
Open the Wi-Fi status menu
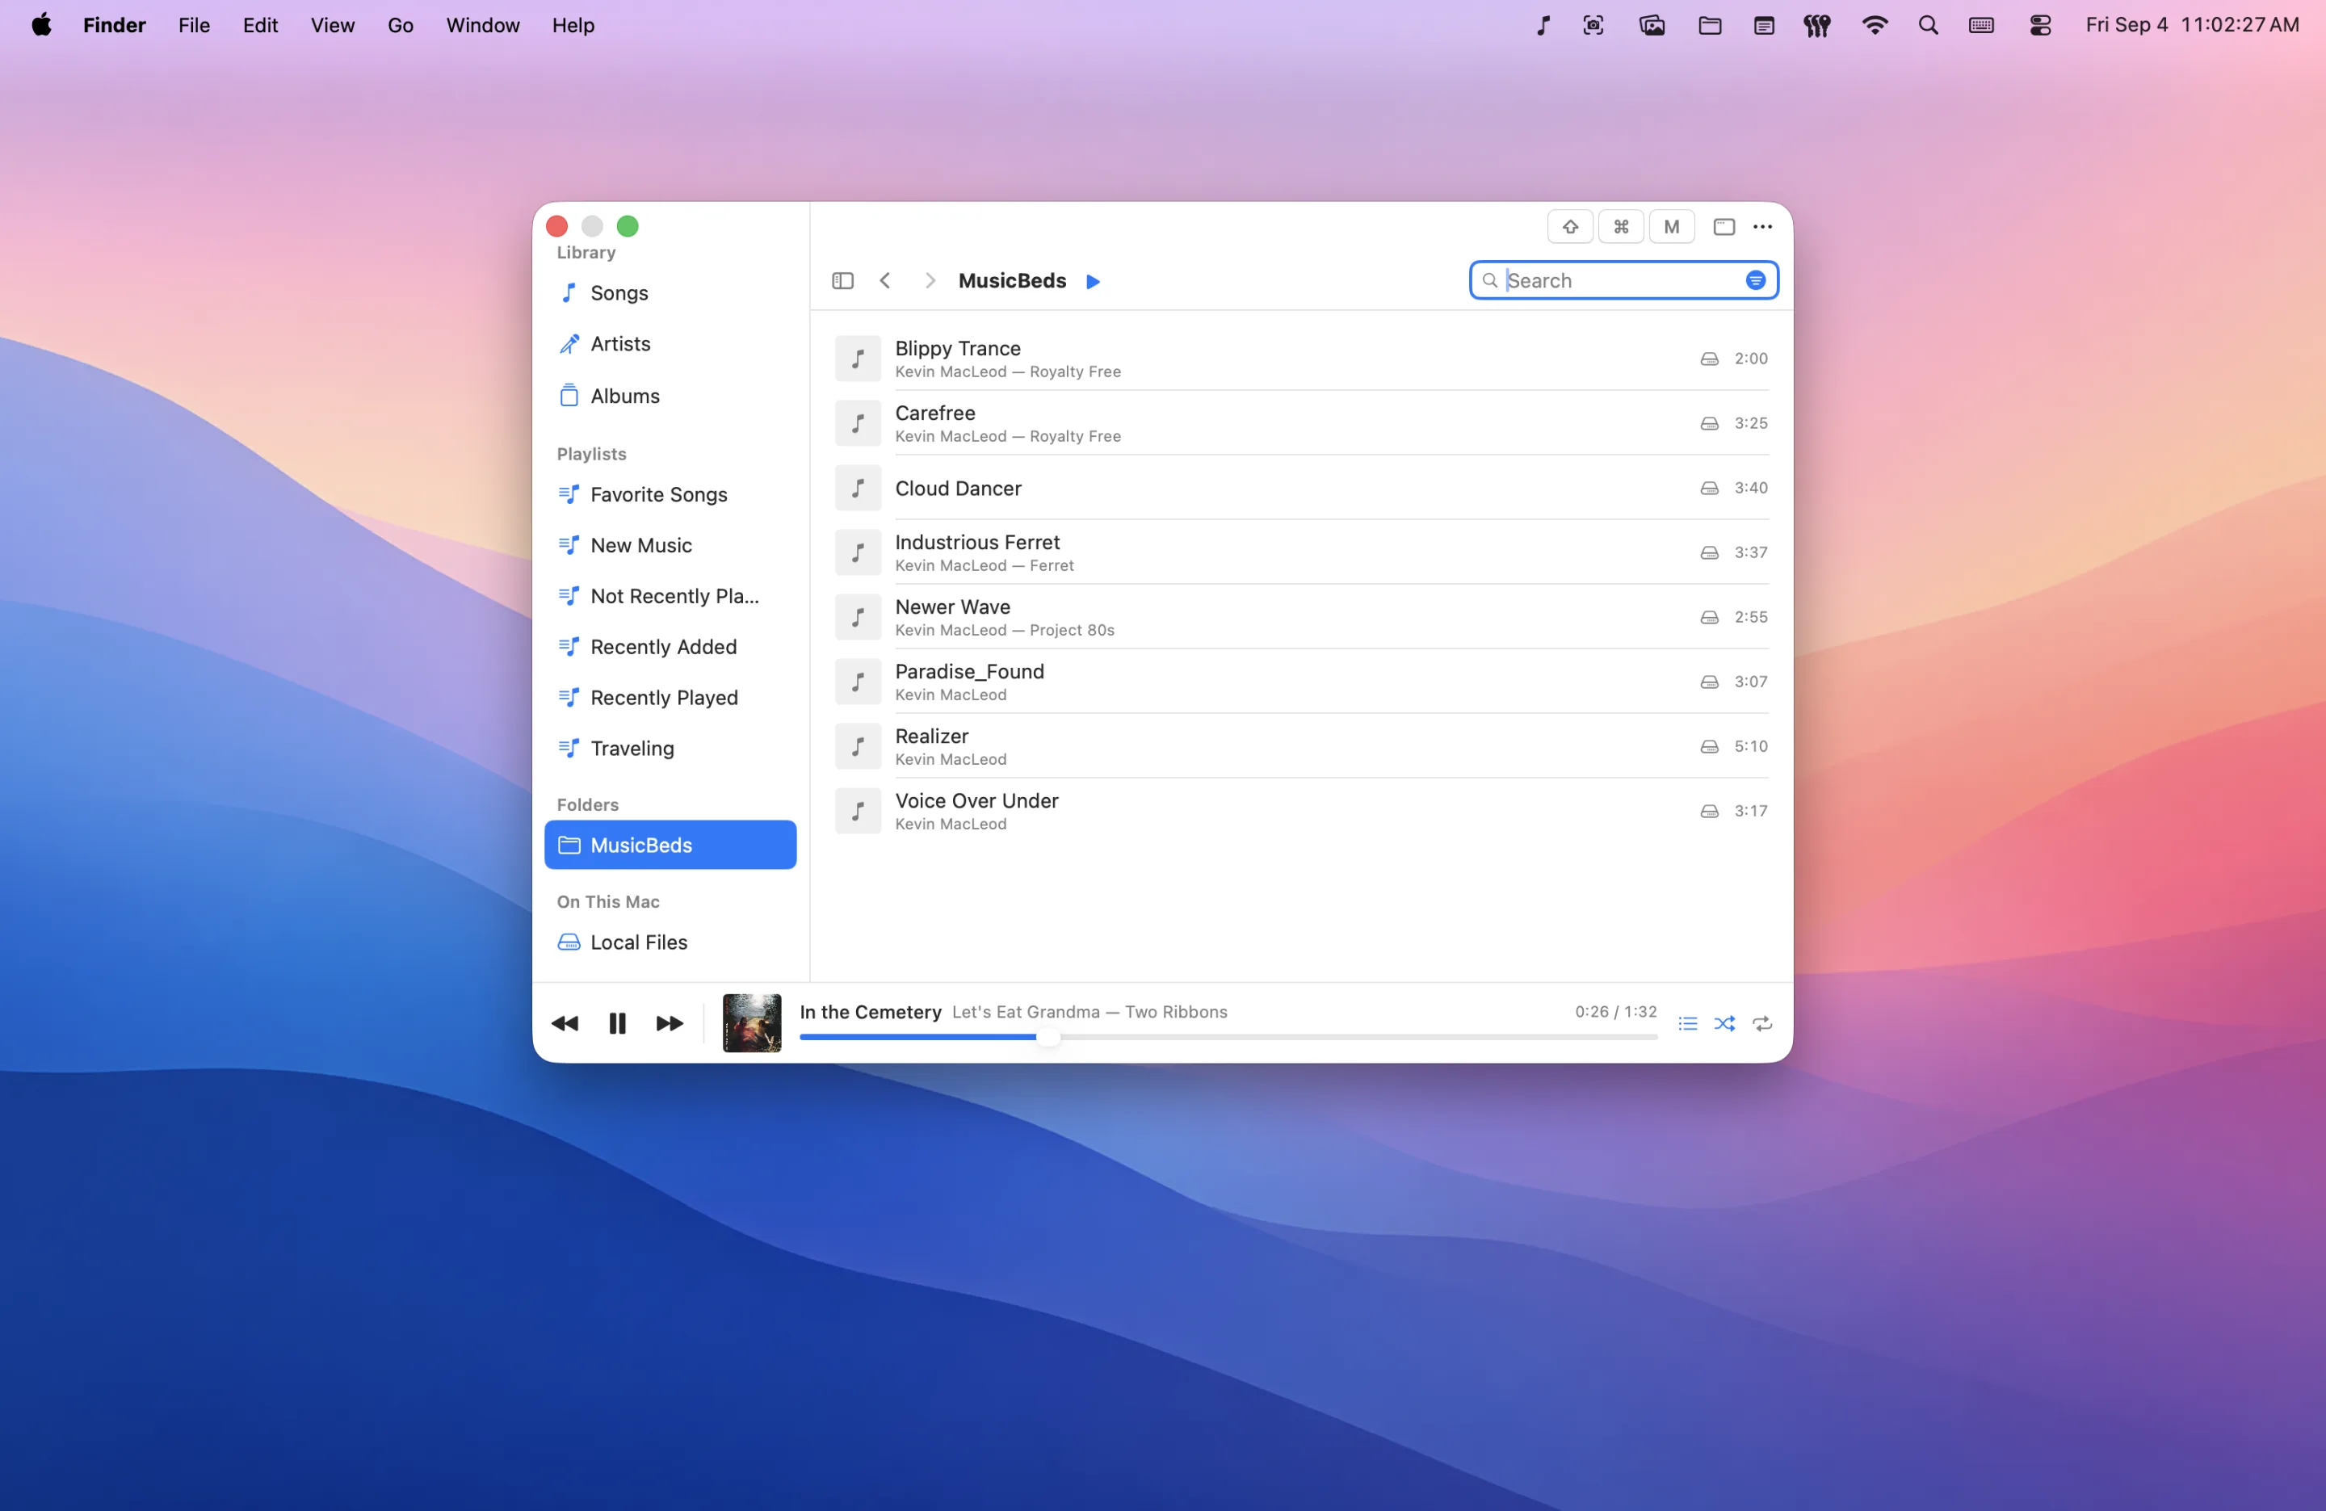(x=1875, y=25)
